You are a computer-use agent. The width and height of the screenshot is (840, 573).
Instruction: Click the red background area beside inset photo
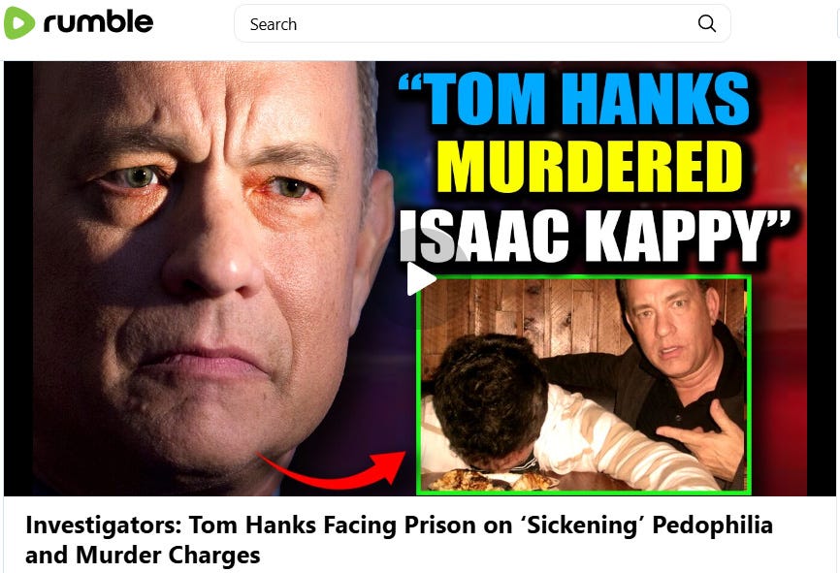[x=778, y=386]
